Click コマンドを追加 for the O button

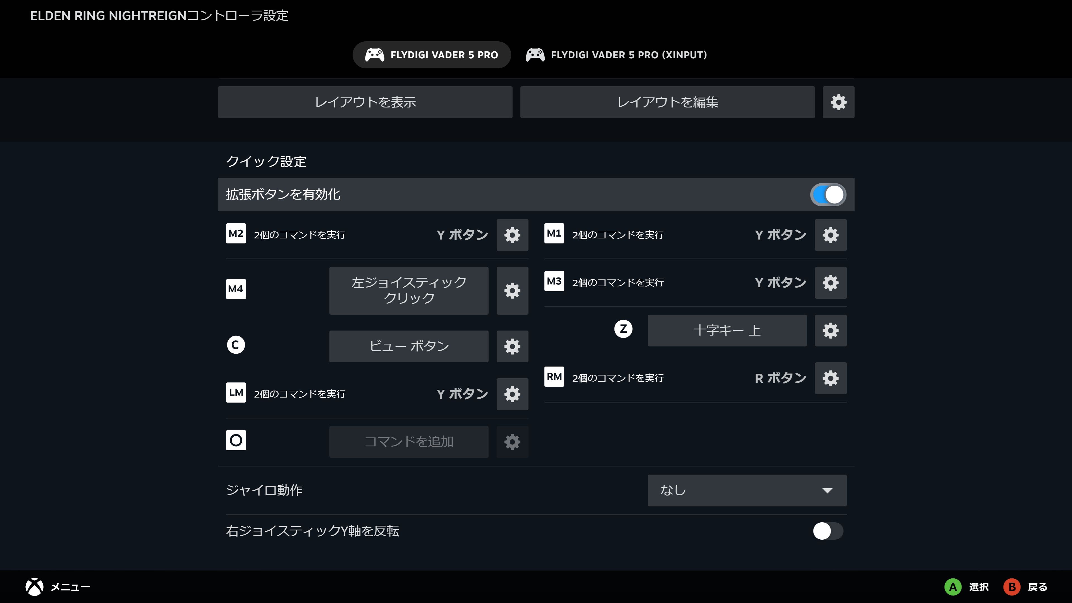(409, 442)
